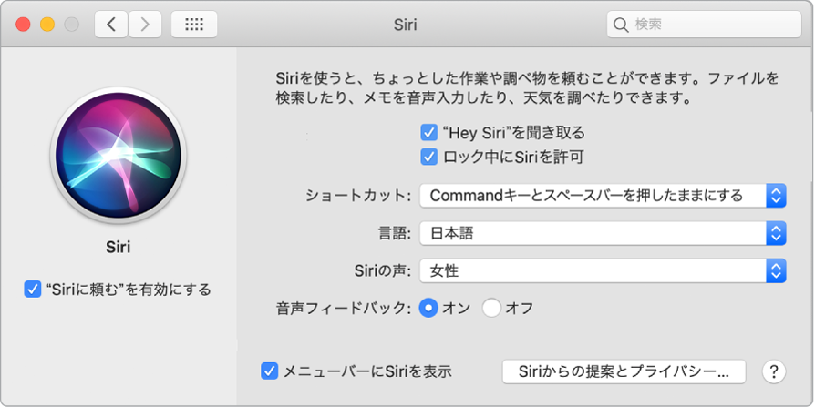Click the ショートカット: label text
The width and height of the screenshot is (815, 407).
coord(358,197)
